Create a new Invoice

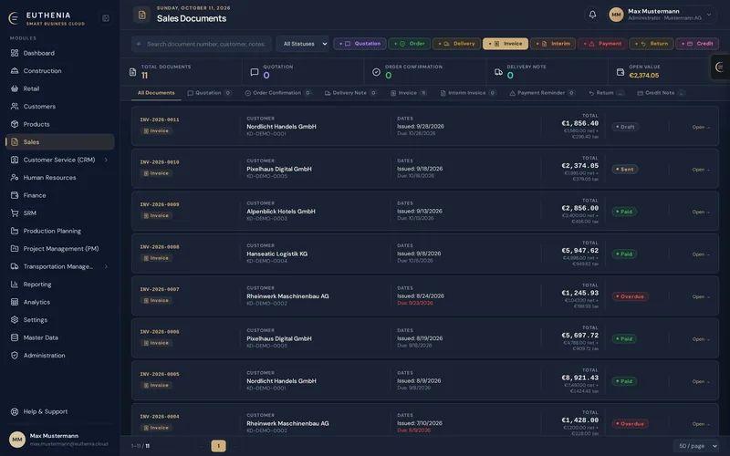tap(506, 44)
